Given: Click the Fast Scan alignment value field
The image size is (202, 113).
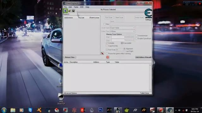Looking at the screenshot, I should 119,50.
